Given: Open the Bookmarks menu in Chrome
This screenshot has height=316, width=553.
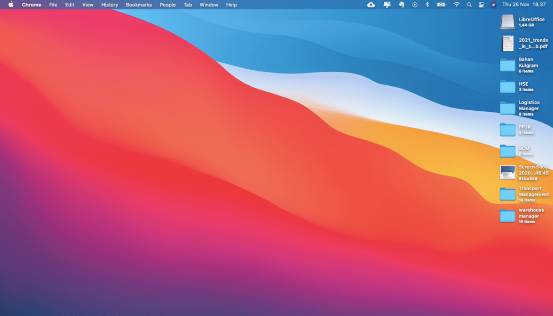Looking at the screenshot, I should pyautogui.click(x=138, y=4).
